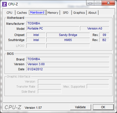Click the 'Version A0' model field

pyautogui.click(x=95, y=28)
